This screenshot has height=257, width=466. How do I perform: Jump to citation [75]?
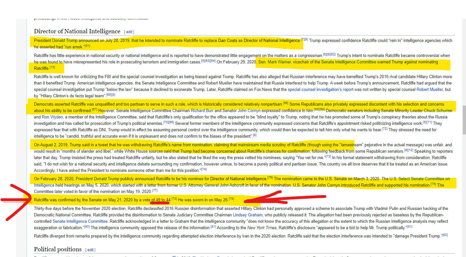coord(270,178)
